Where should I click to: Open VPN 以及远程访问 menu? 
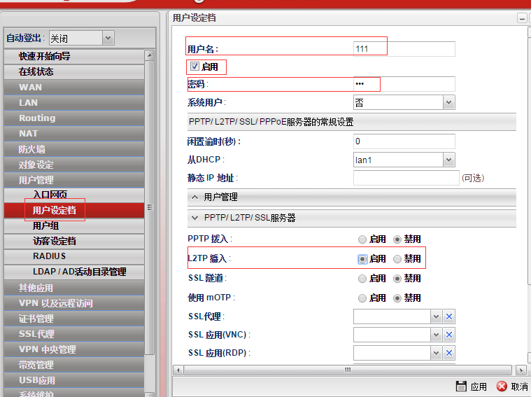click(x=74, y=303)
